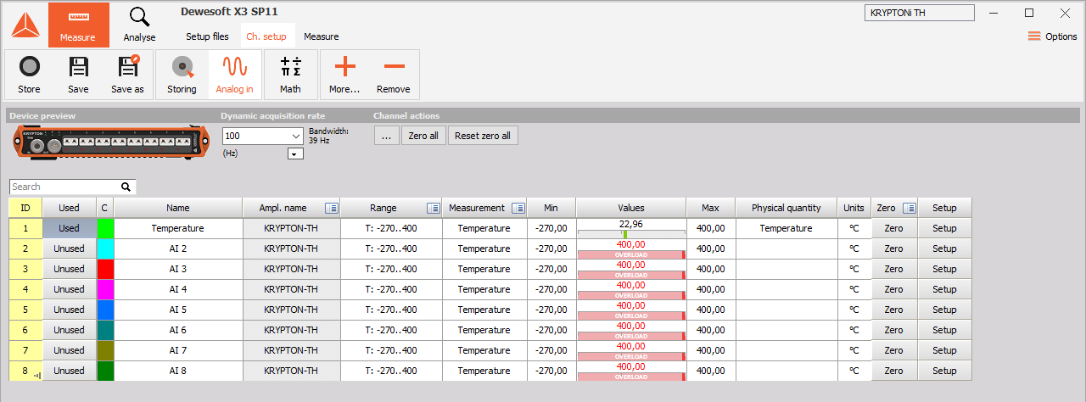Image resolution: width=1086 pixels, height=402 pixels.
Task: Open Save as for the setup
Action: click(127, 75)
